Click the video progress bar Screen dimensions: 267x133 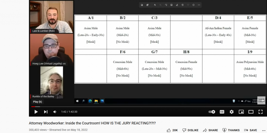click(130, 107)
